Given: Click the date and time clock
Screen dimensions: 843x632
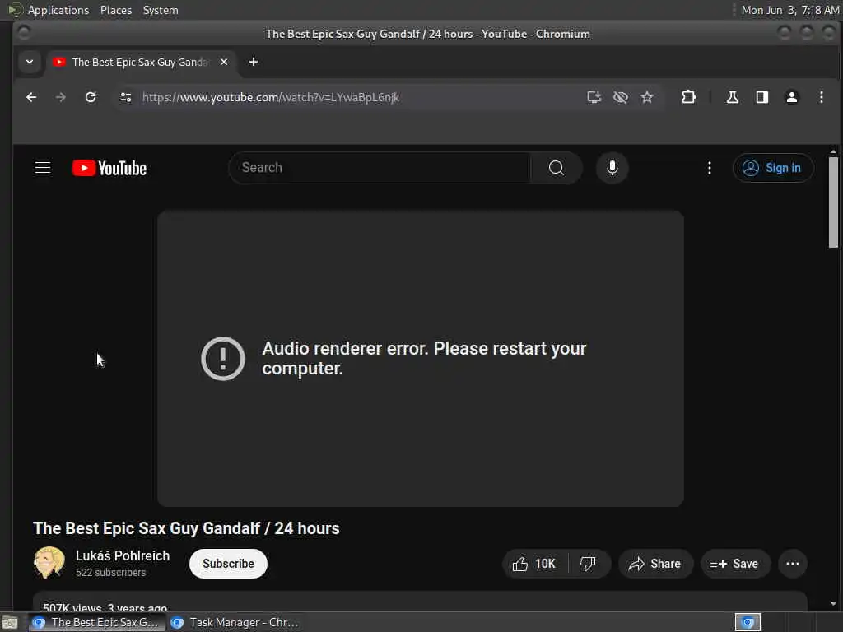Looking at the screenshot, I should [789, 10].
